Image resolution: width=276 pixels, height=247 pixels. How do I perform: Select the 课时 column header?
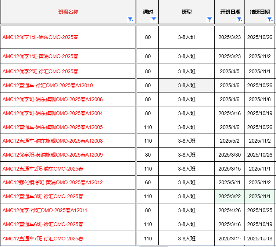148,12
